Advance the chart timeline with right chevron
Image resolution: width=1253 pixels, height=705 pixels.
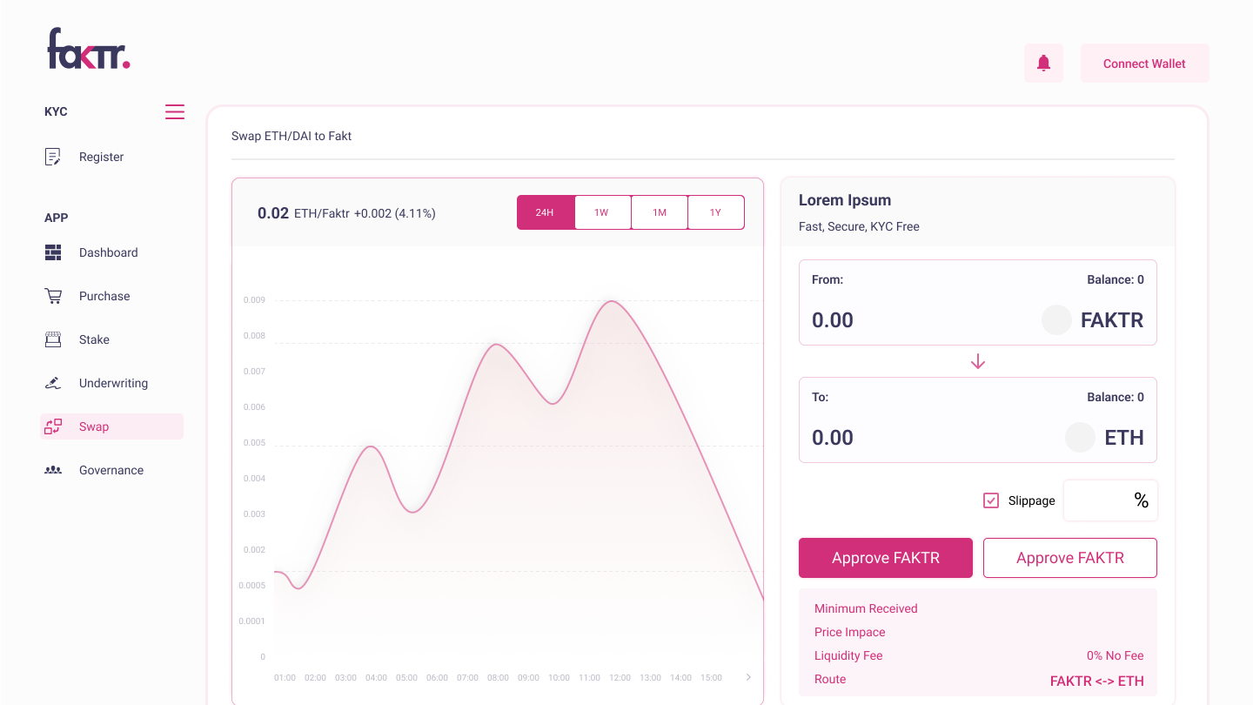click(x=748, y=677)
